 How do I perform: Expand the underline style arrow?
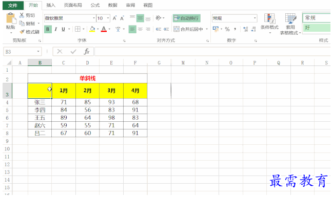(69, 29)
